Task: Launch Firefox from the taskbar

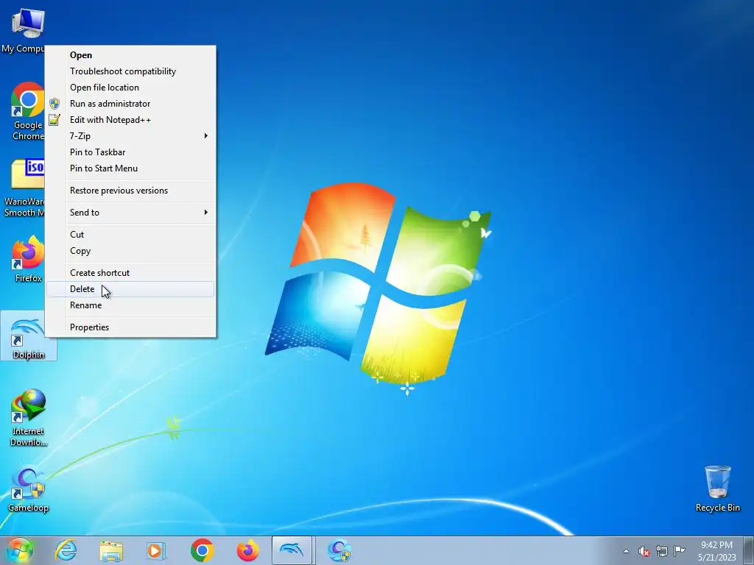Action: (247, 550)
